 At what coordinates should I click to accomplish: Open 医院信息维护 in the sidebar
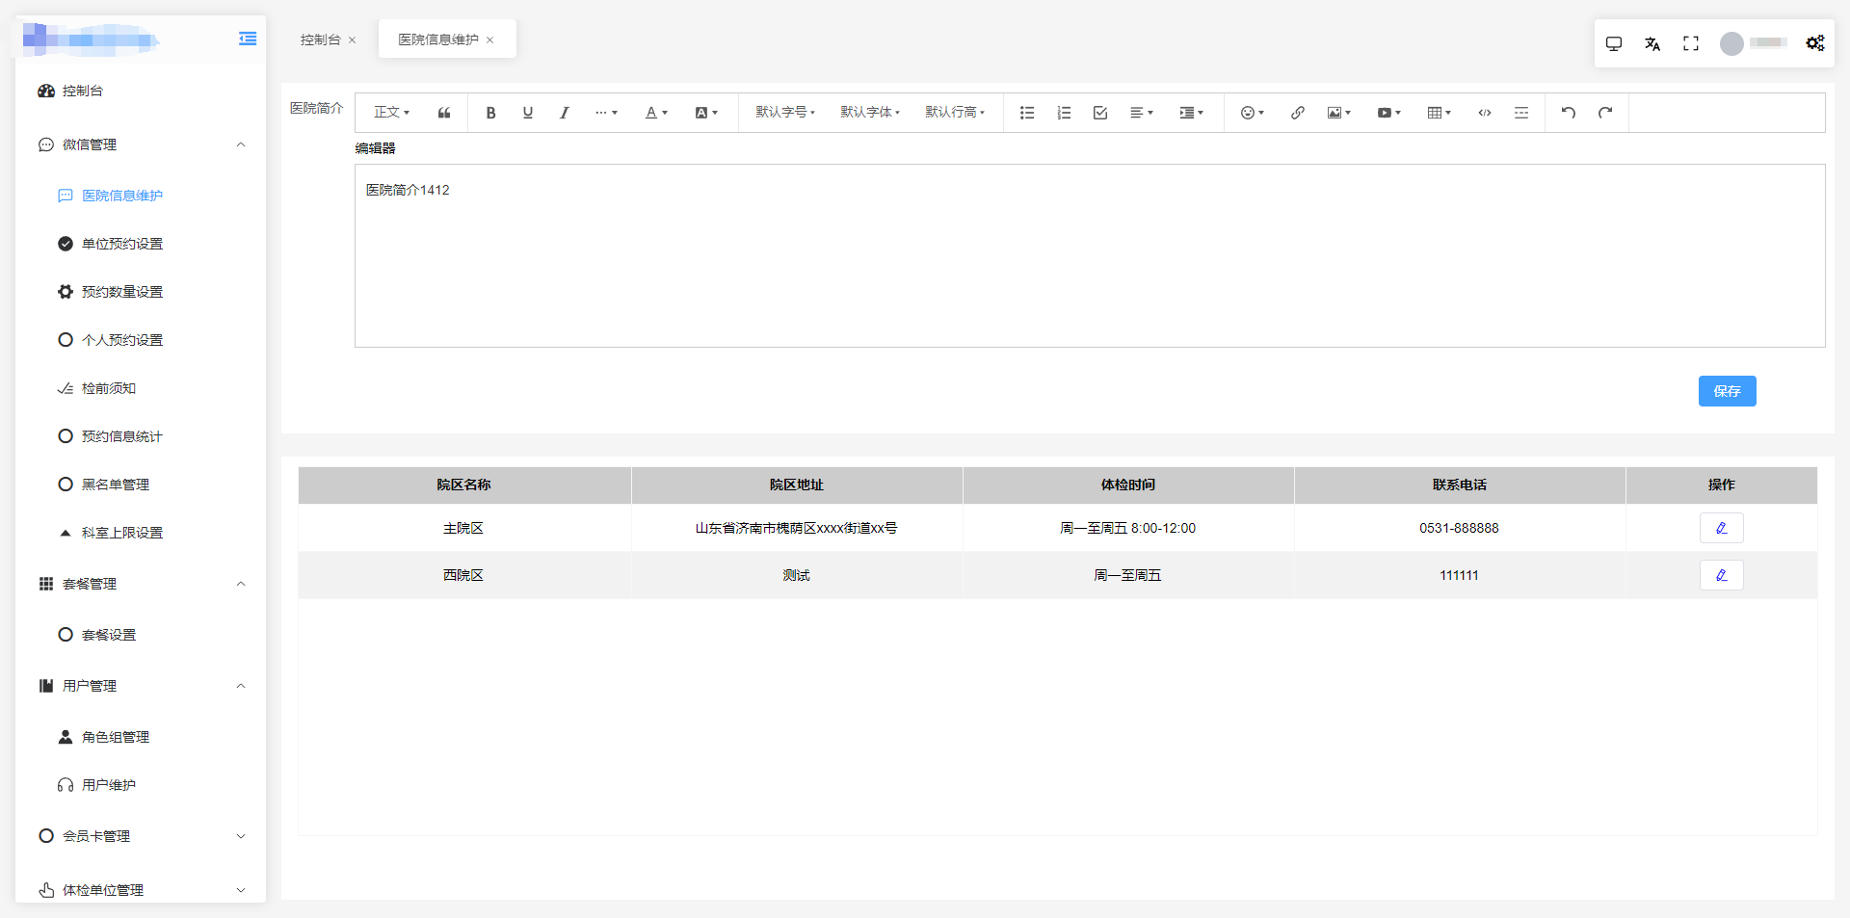point(141,196)
